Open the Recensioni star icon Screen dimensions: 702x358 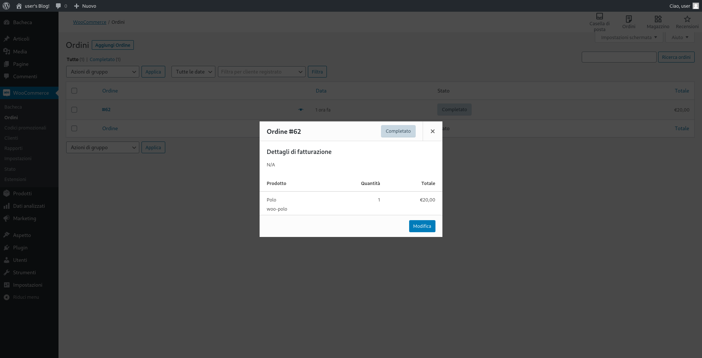pos(687,19)
